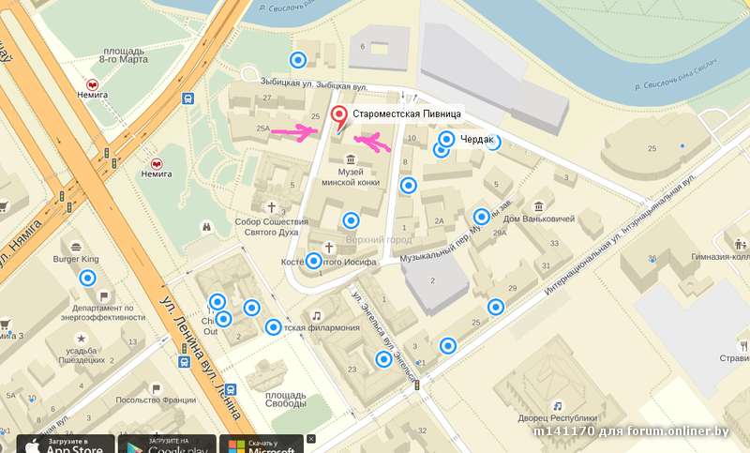The image size is (750, 453).
Task: Select the blue marker on Костёл Святого Иосифа
Action: coord(313,261)
